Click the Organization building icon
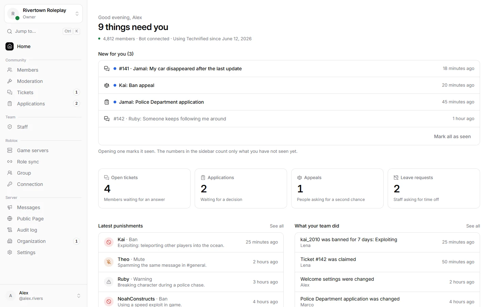 point(10,241)
